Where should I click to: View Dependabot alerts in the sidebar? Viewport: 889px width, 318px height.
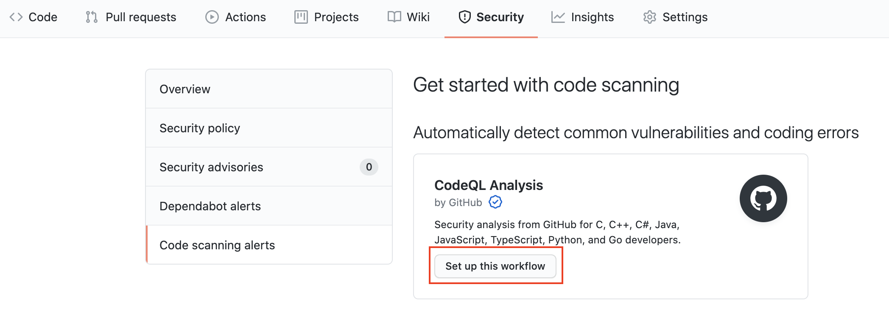269,206
